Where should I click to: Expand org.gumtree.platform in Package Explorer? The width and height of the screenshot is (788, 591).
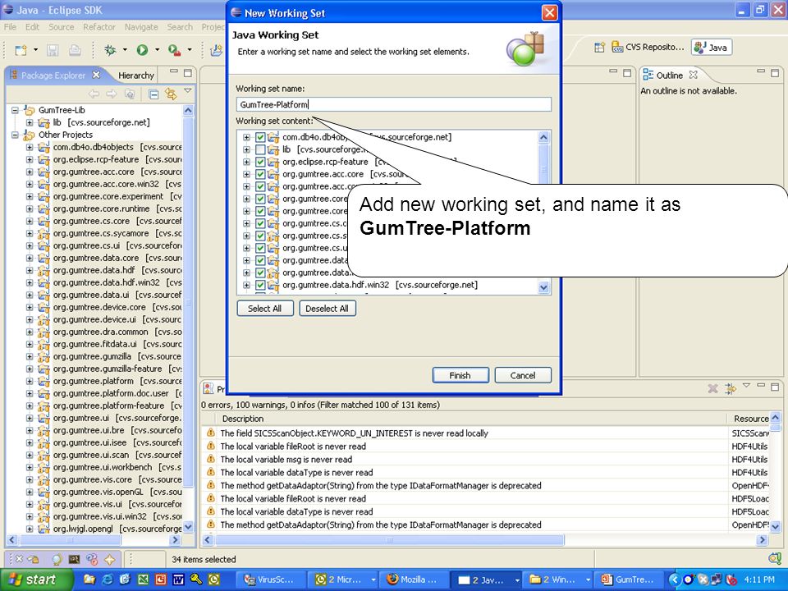[x=30, y=381]
